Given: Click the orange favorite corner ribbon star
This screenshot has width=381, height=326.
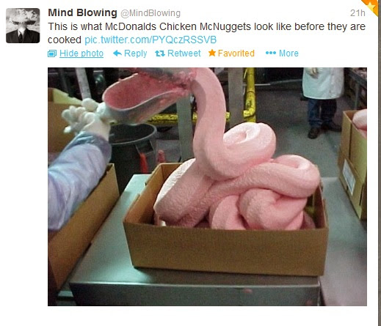Looking at the screenshot, I should (x=372, y=6).
